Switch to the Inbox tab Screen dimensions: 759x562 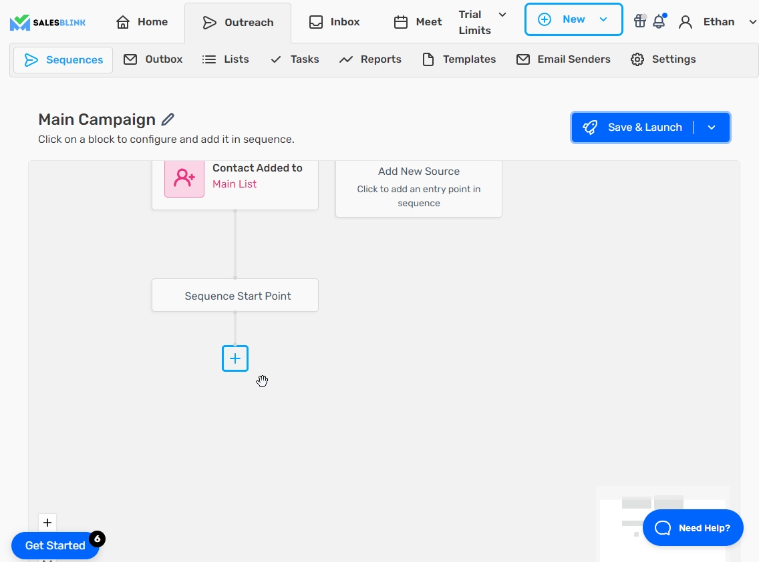click(x=334, y=22)
